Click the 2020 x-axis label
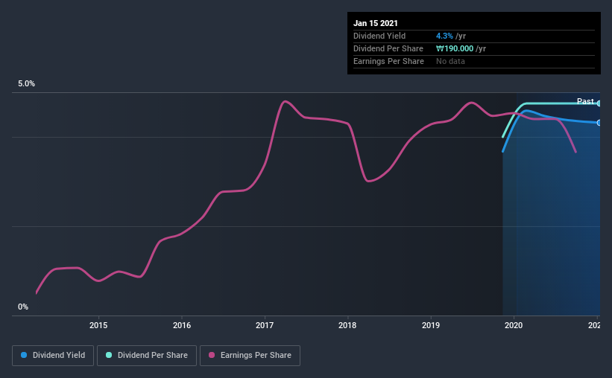The height and width of the screenshot is (378, 612). point(514,325)
